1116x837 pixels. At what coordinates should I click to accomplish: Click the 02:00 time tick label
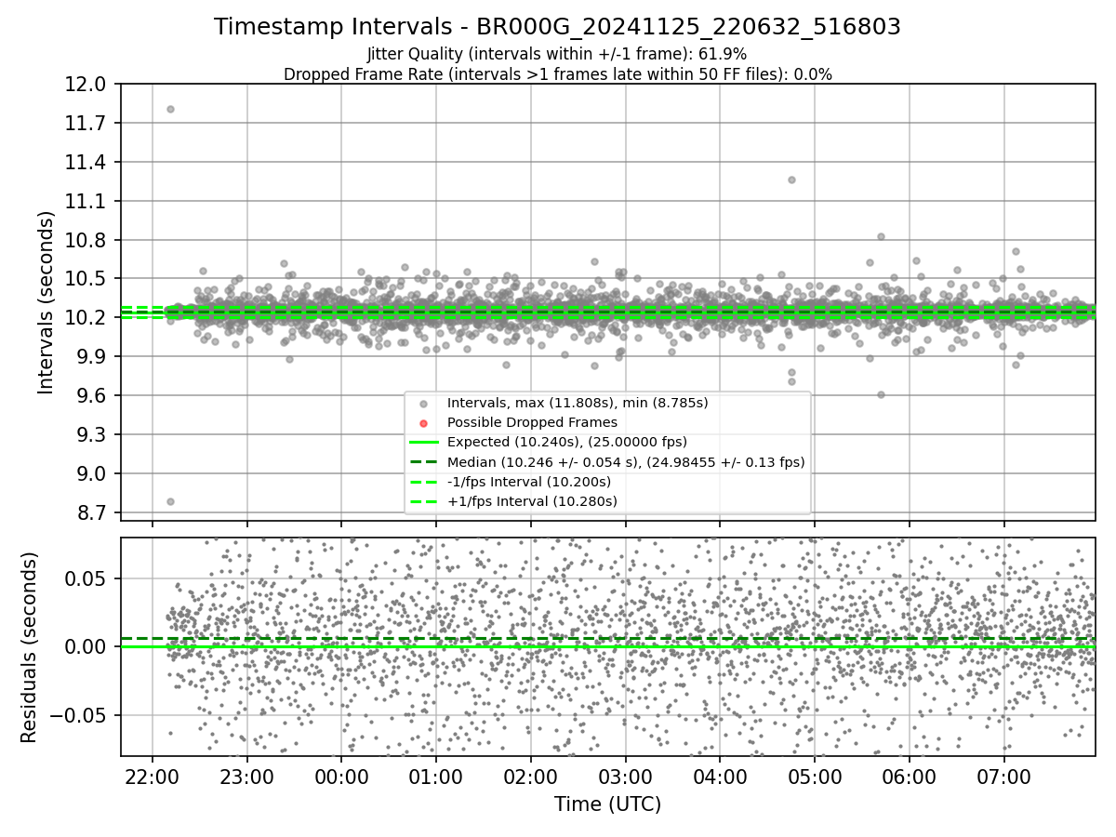click(x=531, y=776)
